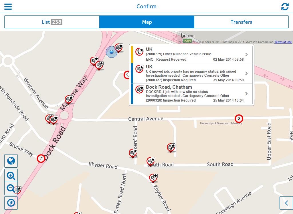Image resolution: width=293 pixels, height=214 pixels.
Task: Change map type with the globe button
Action: (11, 161)
